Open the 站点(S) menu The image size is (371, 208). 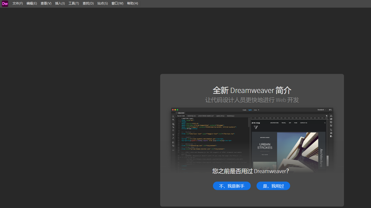(103, 3)
